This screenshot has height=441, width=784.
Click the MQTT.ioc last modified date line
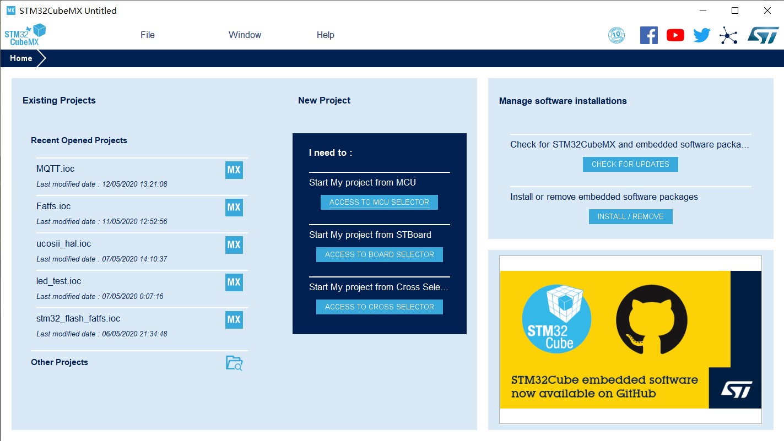[102, 184]
